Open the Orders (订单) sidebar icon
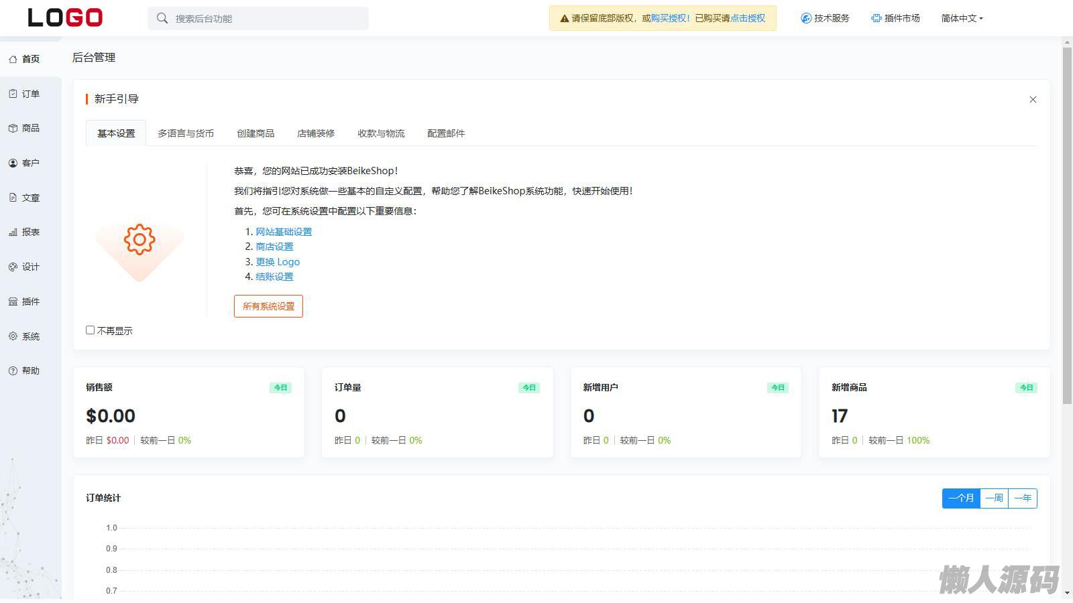 click(x=13, y=94)
